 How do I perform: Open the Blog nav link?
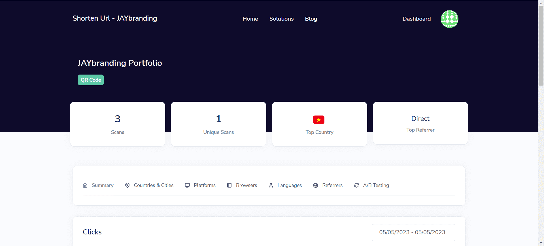point(311,19)
